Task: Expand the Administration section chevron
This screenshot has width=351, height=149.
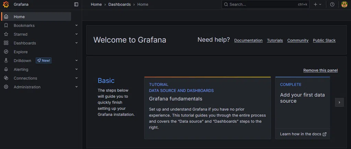Action: (x=76, y=87)
